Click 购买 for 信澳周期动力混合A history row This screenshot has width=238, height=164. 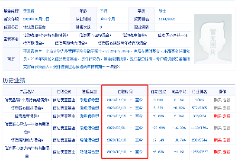[x=218, y=140]
